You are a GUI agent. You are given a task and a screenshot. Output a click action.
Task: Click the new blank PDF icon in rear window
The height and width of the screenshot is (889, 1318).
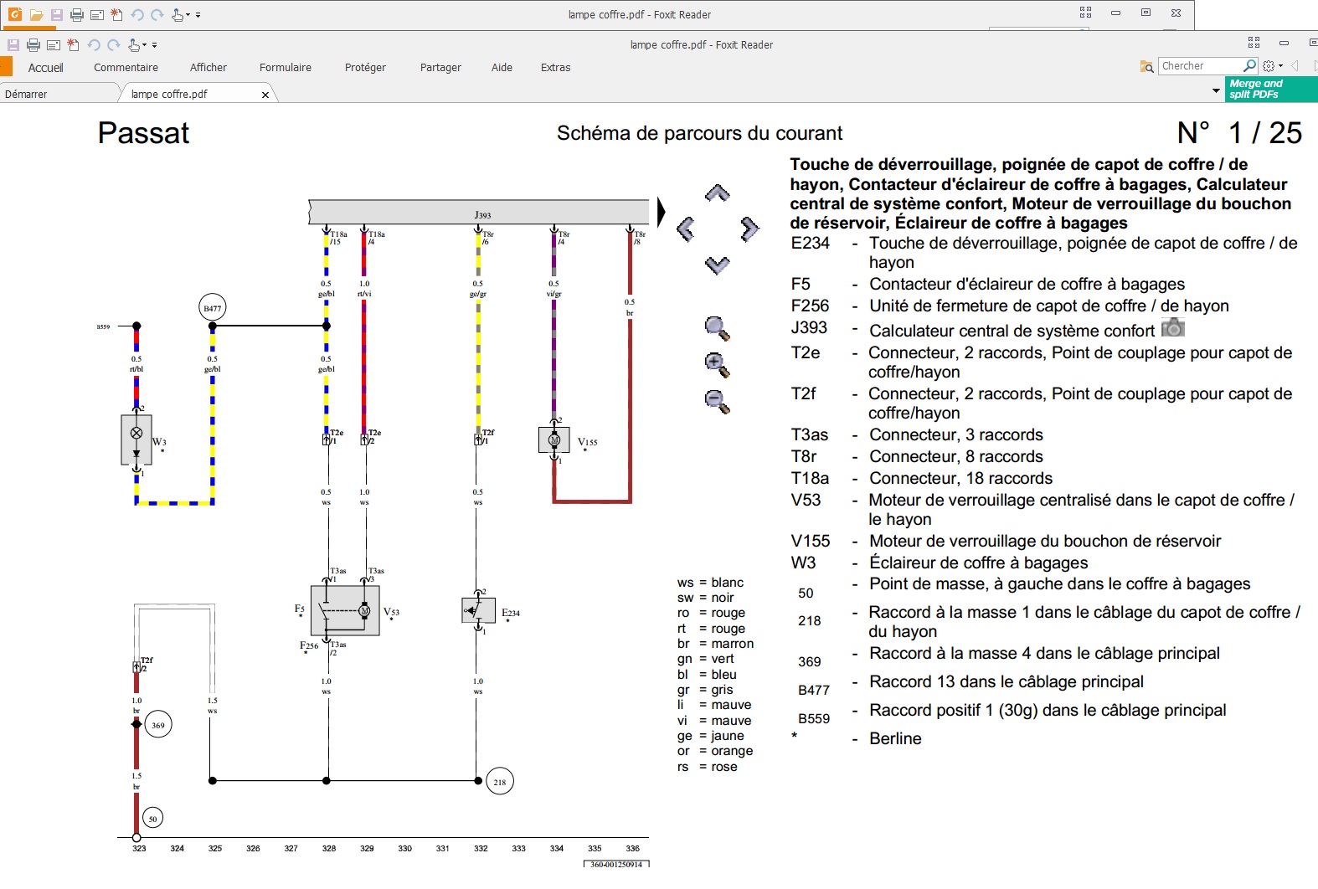pos(116,15)
